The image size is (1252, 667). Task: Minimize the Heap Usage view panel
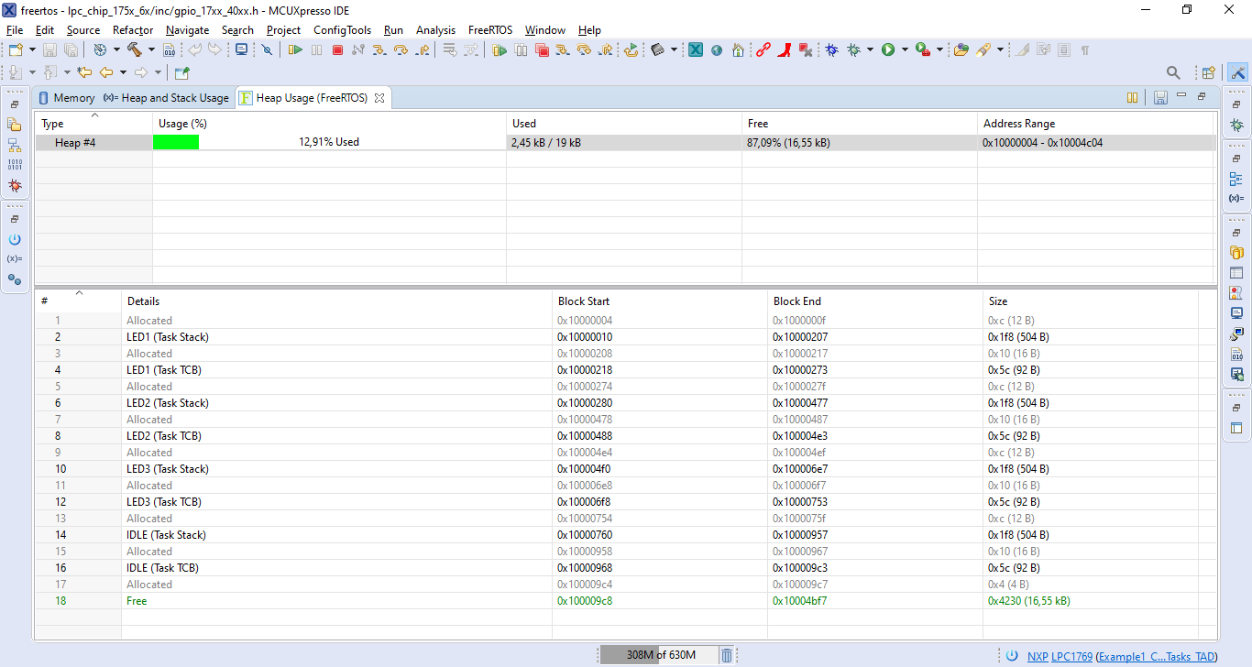1181,95
